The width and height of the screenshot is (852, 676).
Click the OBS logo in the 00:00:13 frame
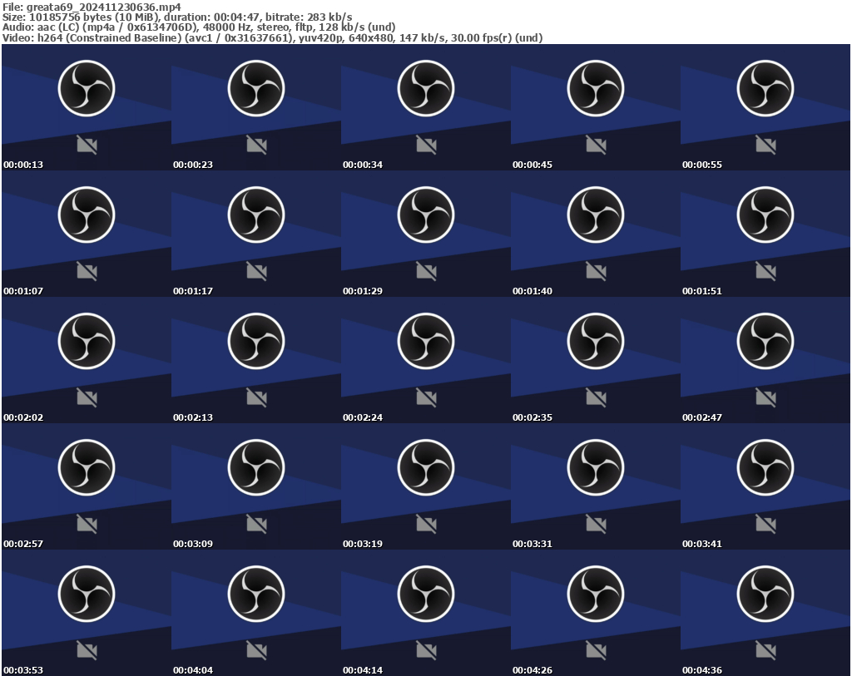point(87,88)
